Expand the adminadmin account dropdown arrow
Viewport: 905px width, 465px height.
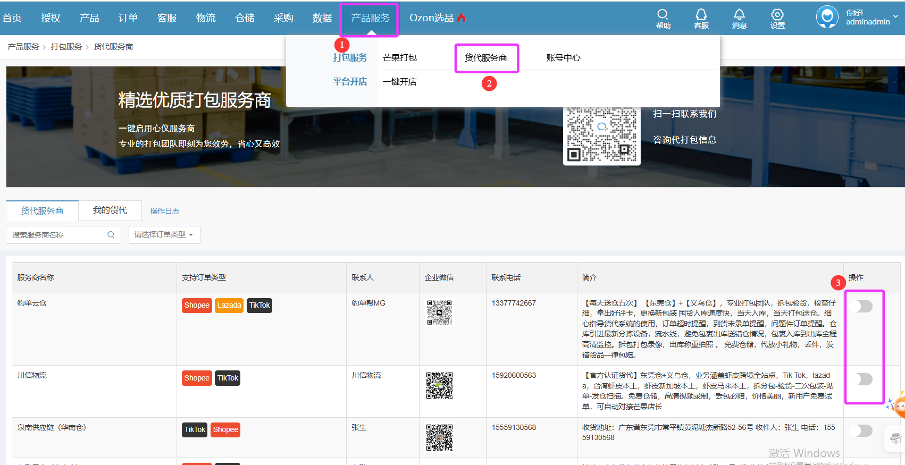click(895, 16)
